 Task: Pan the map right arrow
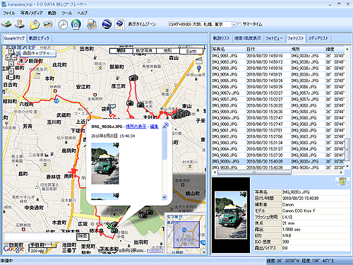click(14, 57)
